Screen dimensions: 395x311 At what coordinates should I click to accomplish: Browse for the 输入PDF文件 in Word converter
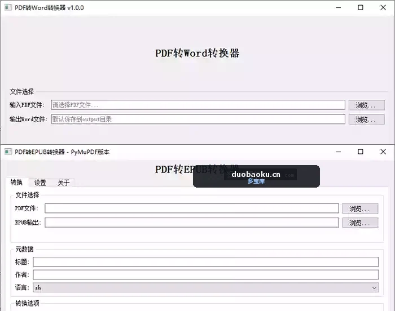pyautogui.click(x=367, y=105)
